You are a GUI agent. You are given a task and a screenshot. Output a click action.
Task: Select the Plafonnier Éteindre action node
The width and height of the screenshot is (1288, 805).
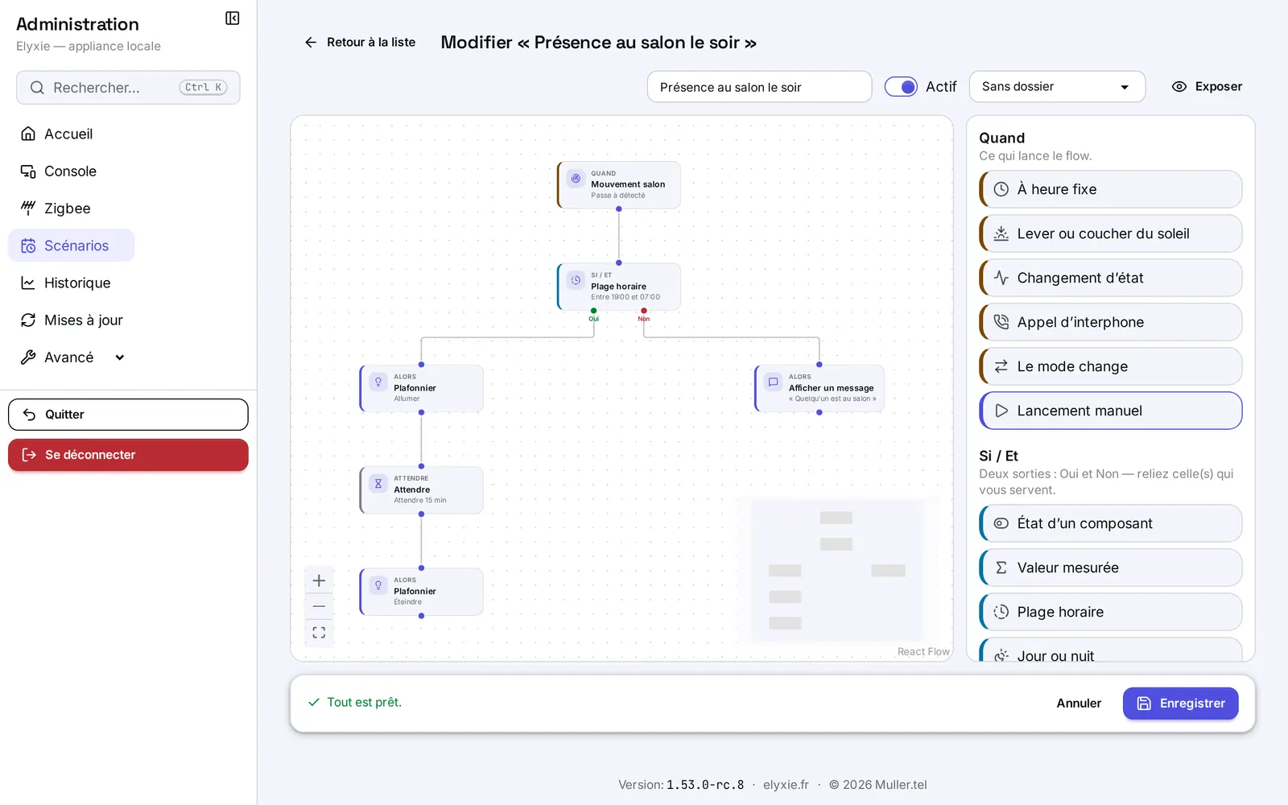pyautogui.click(x=421, y=592)
